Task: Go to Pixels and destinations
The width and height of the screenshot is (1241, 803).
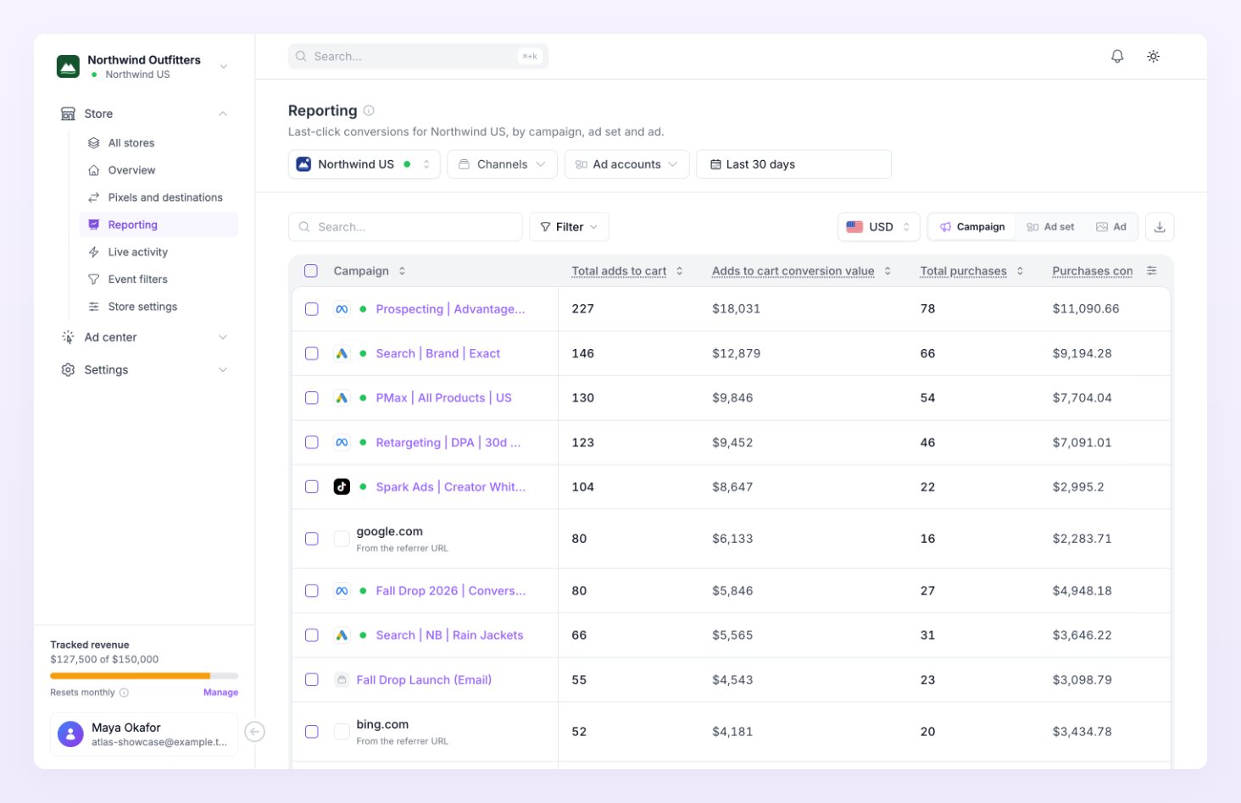Action: tap(159, 197)
